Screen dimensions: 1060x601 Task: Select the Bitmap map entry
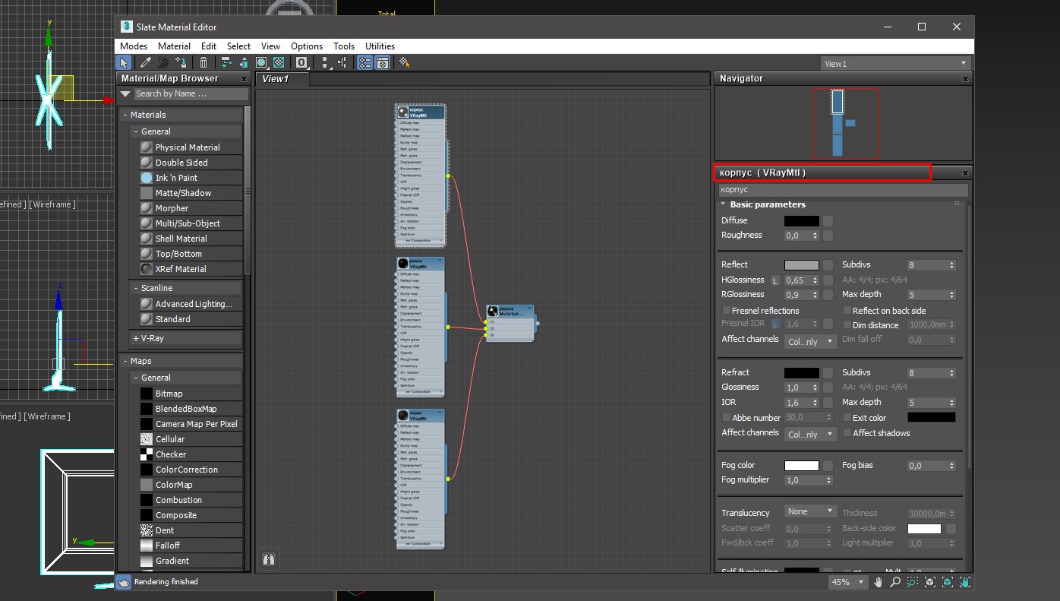click(191, 394)
